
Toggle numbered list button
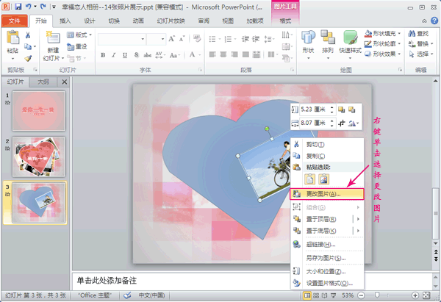click(x=228, y=39)
